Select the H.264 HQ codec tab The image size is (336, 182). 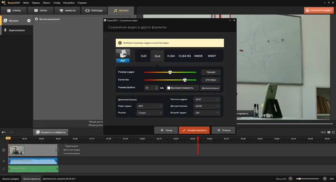click(185, 56)
